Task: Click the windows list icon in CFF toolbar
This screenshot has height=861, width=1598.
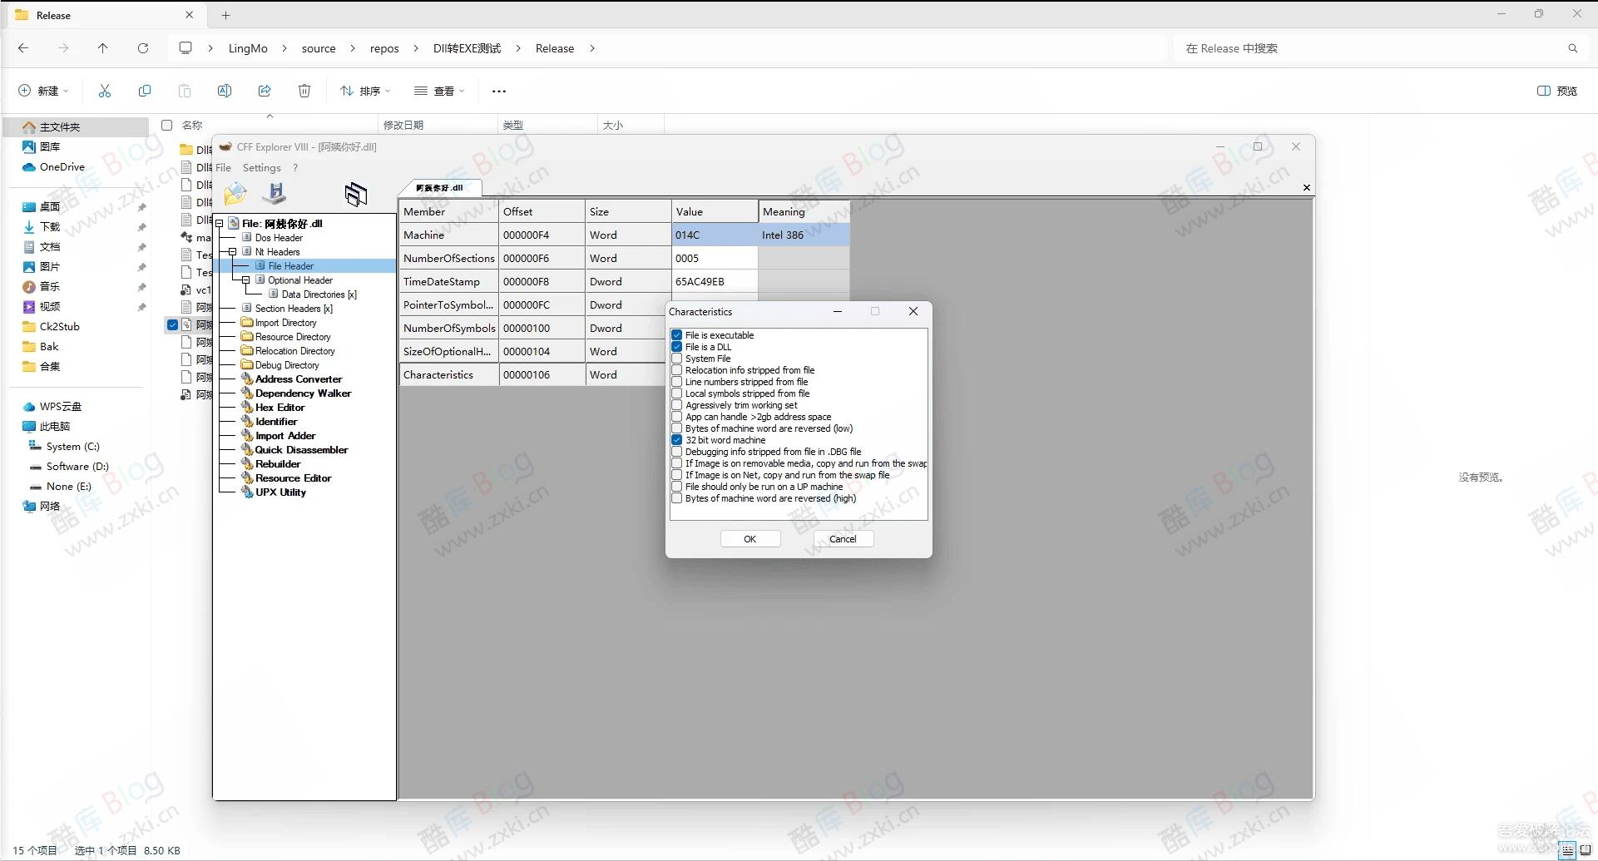Action: [356, 194]
